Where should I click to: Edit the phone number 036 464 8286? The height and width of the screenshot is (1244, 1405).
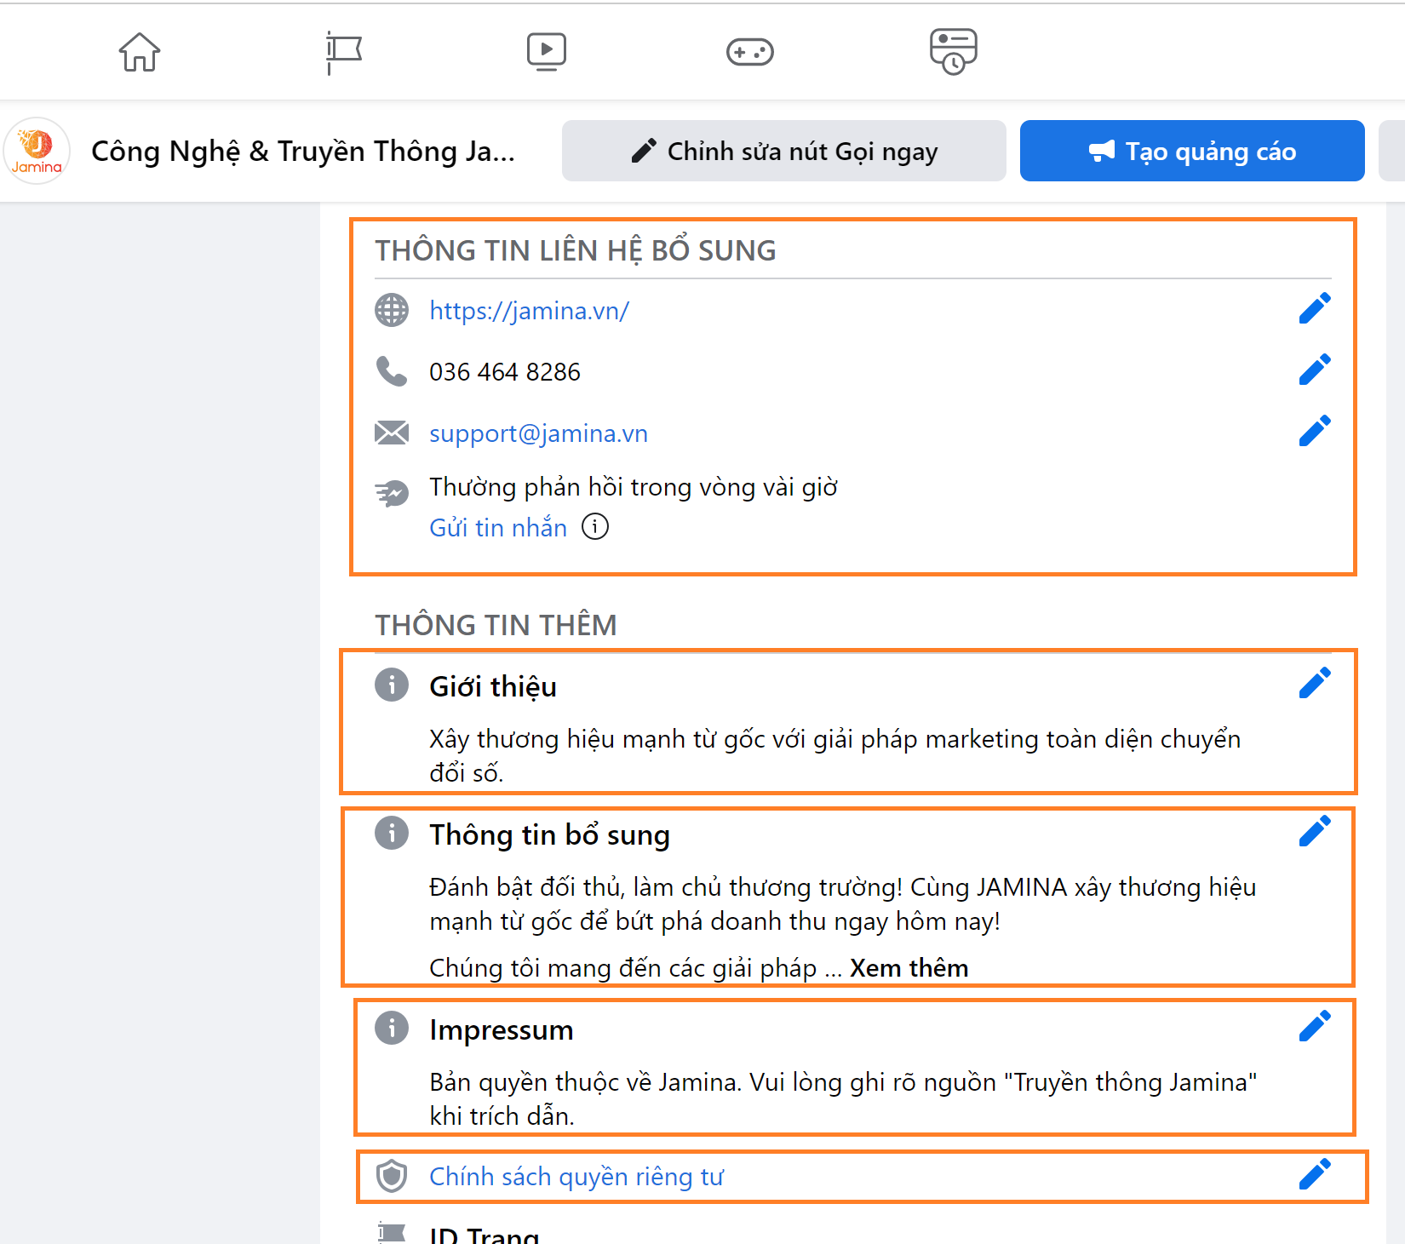(1314, 370)
